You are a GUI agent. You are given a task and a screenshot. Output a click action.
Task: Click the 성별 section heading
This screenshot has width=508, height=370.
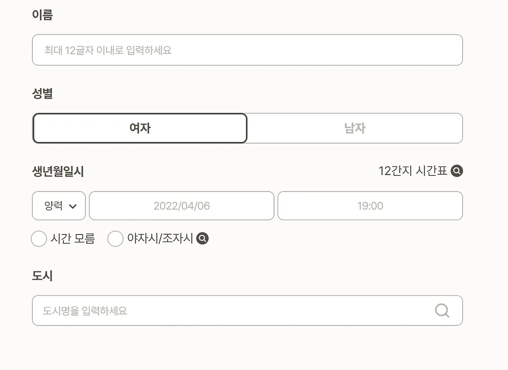point(42,94)
